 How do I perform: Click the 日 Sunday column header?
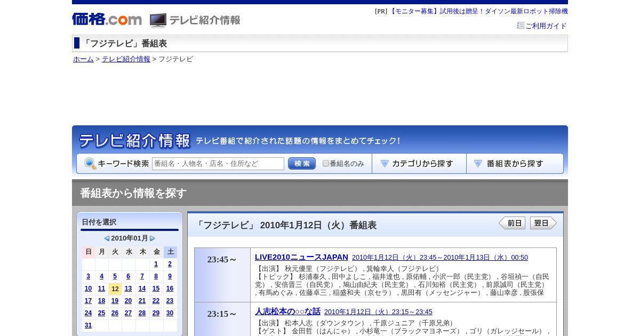point(89,252)
